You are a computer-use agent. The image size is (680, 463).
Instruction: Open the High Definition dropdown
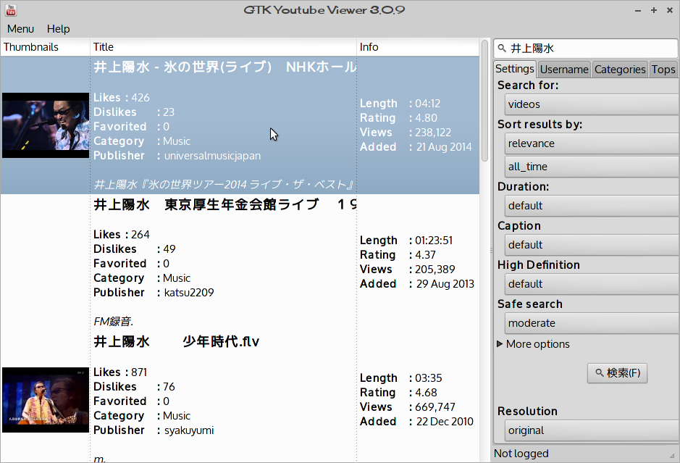(x=592, y=284)
